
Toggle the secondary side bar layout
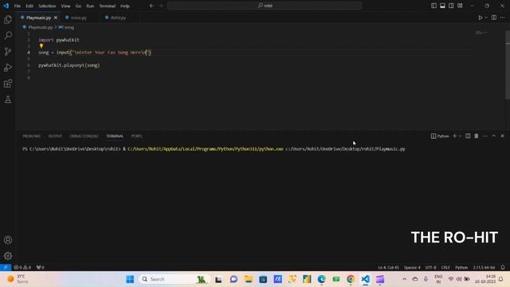click(x=451, y=6)
